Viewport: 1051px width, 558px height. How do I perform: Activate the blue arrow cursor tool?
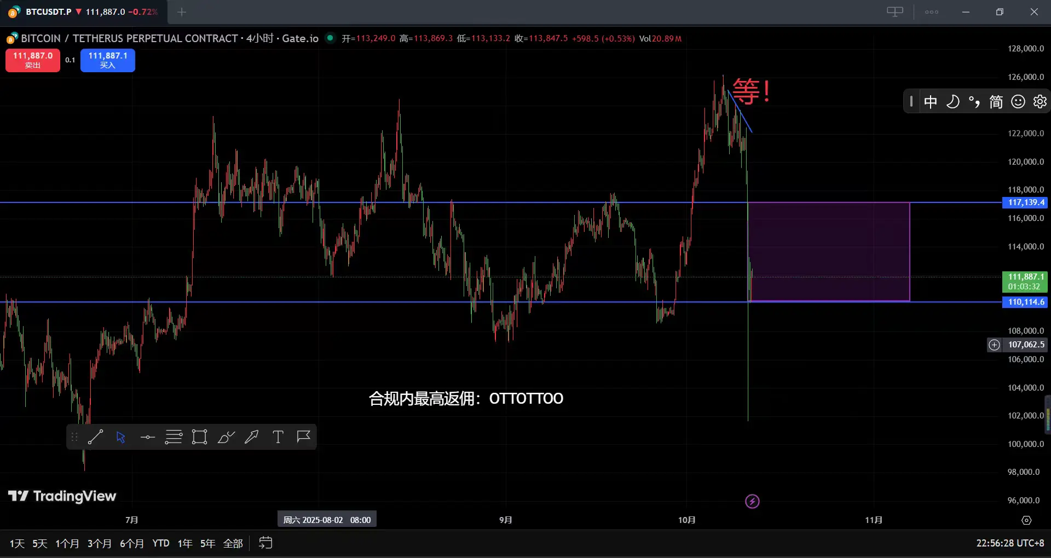[121, 437]
